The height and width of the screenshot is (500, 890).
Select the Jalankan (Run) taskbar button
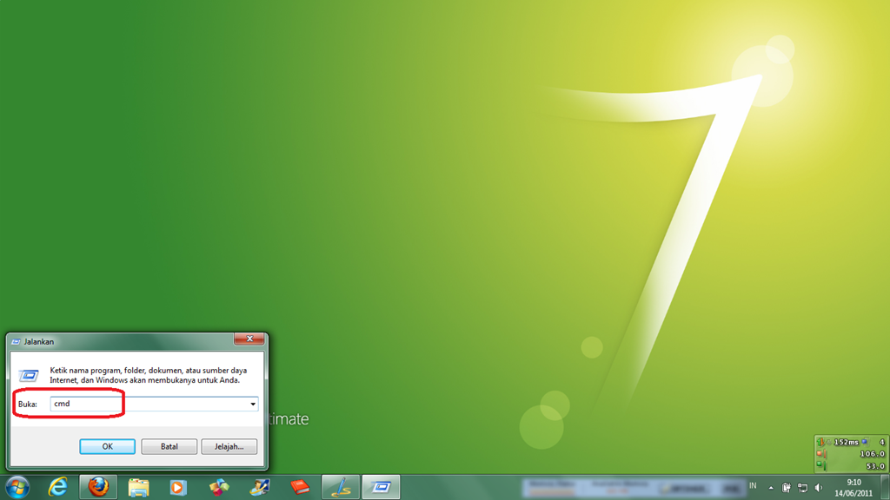pyautogui.click(x=381, y=487)
